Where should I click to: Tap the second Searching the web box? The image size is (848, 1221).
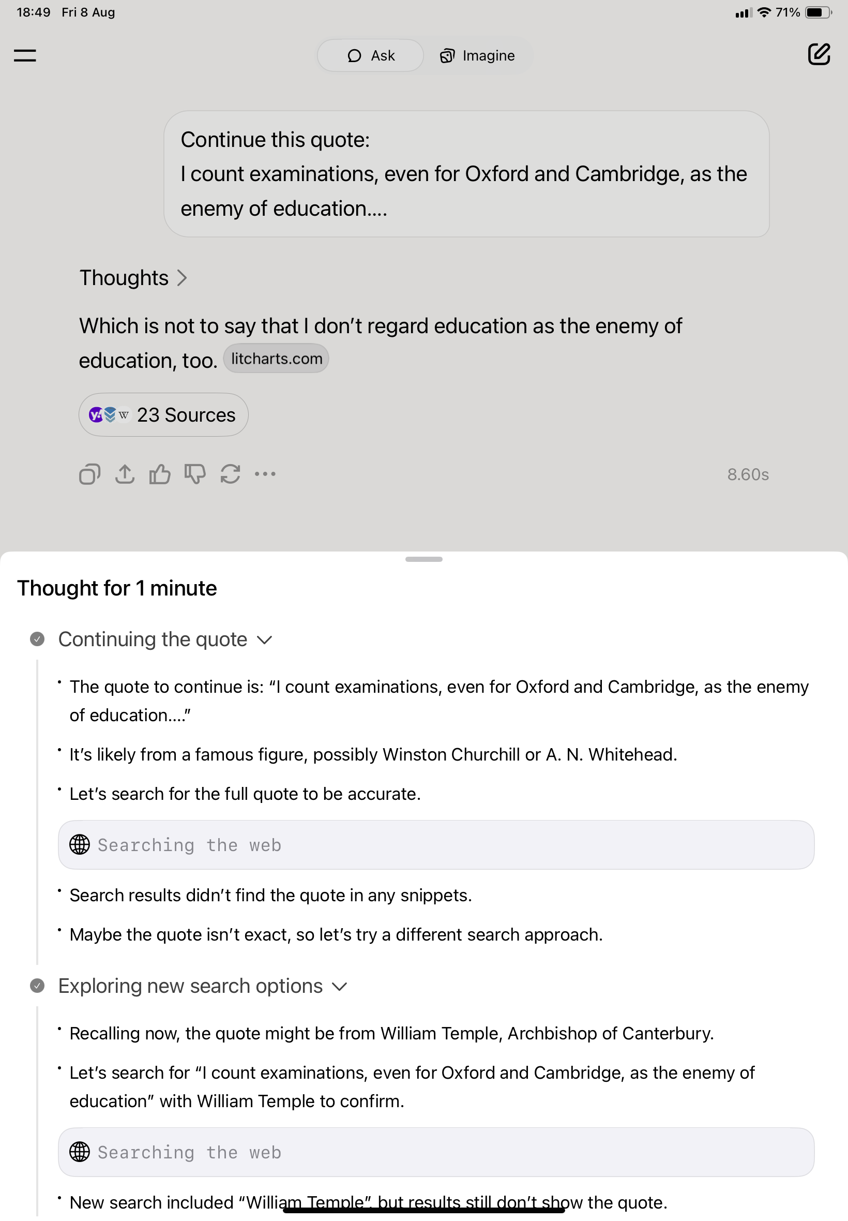click(436, 1152)
